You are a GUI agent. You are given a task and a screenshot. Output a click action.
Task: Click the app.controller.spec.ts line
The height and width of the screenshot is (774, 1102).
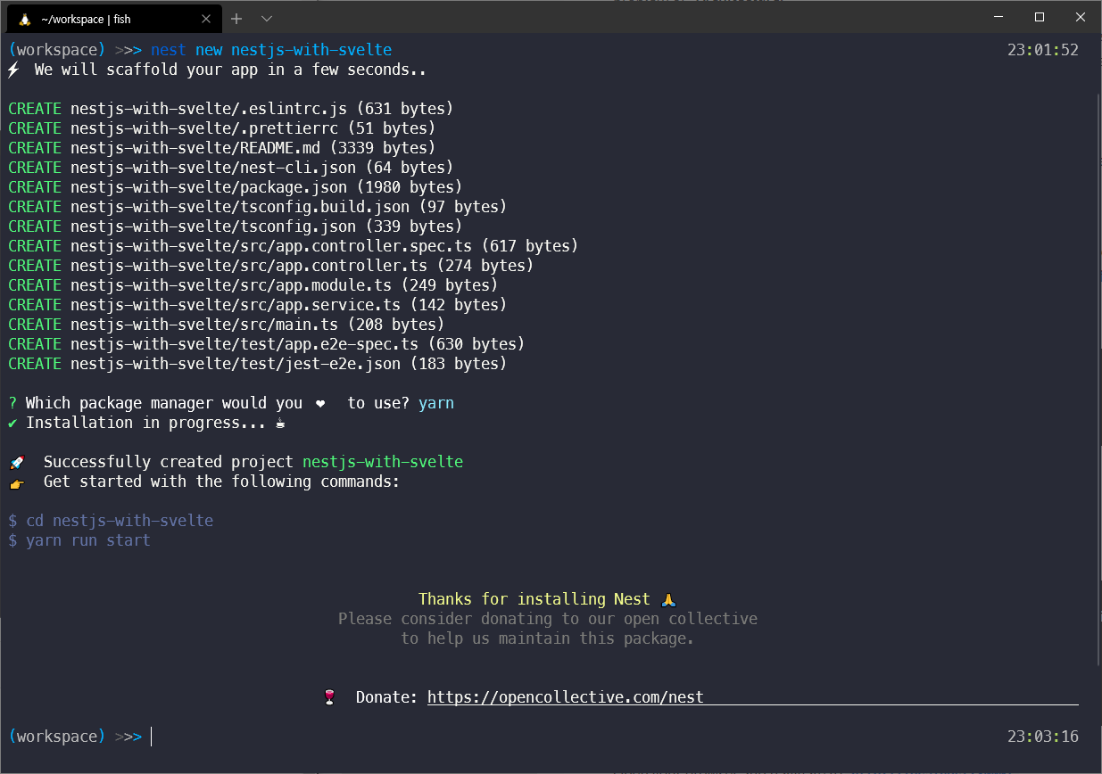[x=294, y=246]
